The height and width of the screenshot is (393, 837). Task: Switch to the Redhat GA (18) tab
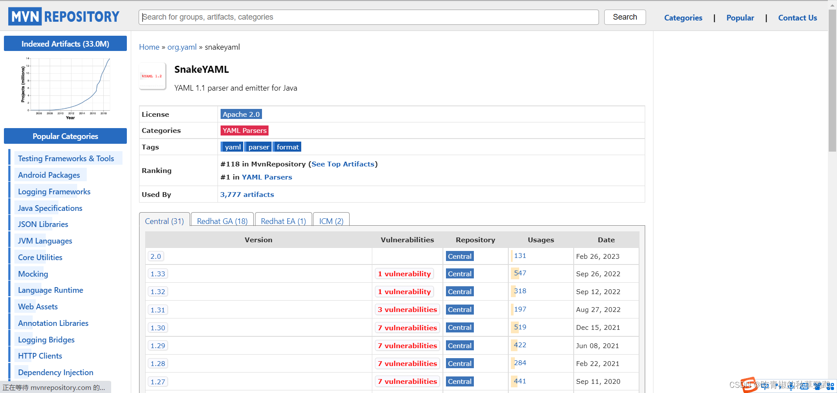click(x=222, y=221)
